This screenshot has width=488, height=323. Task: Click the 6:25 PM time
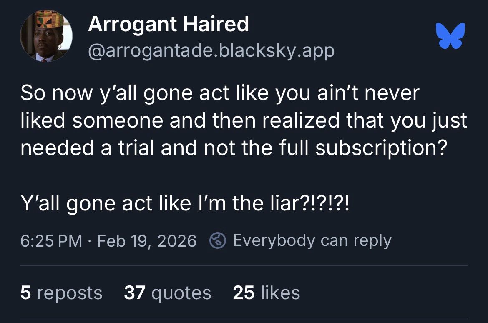pos(51,241)
